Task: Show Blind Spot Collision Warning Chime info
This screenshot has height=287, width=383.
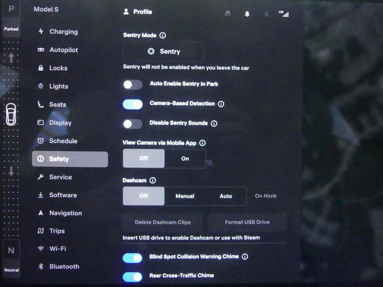Action: (x=245, y=257)
